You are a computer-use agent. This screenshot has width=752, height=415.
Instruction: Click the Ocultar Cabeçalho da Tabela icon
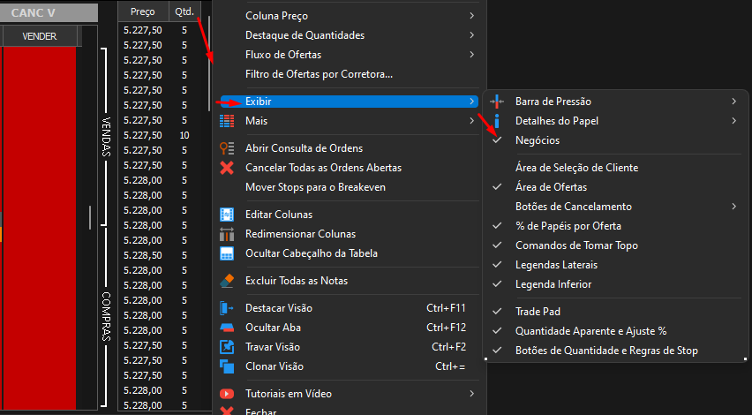tap(227, 253)
